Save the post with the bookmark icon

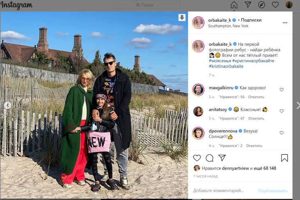coord(284,158)
